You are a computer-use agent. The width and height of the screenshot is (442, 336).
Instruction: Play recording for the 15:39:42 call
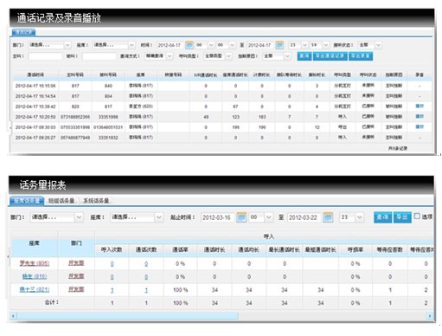click(420, 107)
